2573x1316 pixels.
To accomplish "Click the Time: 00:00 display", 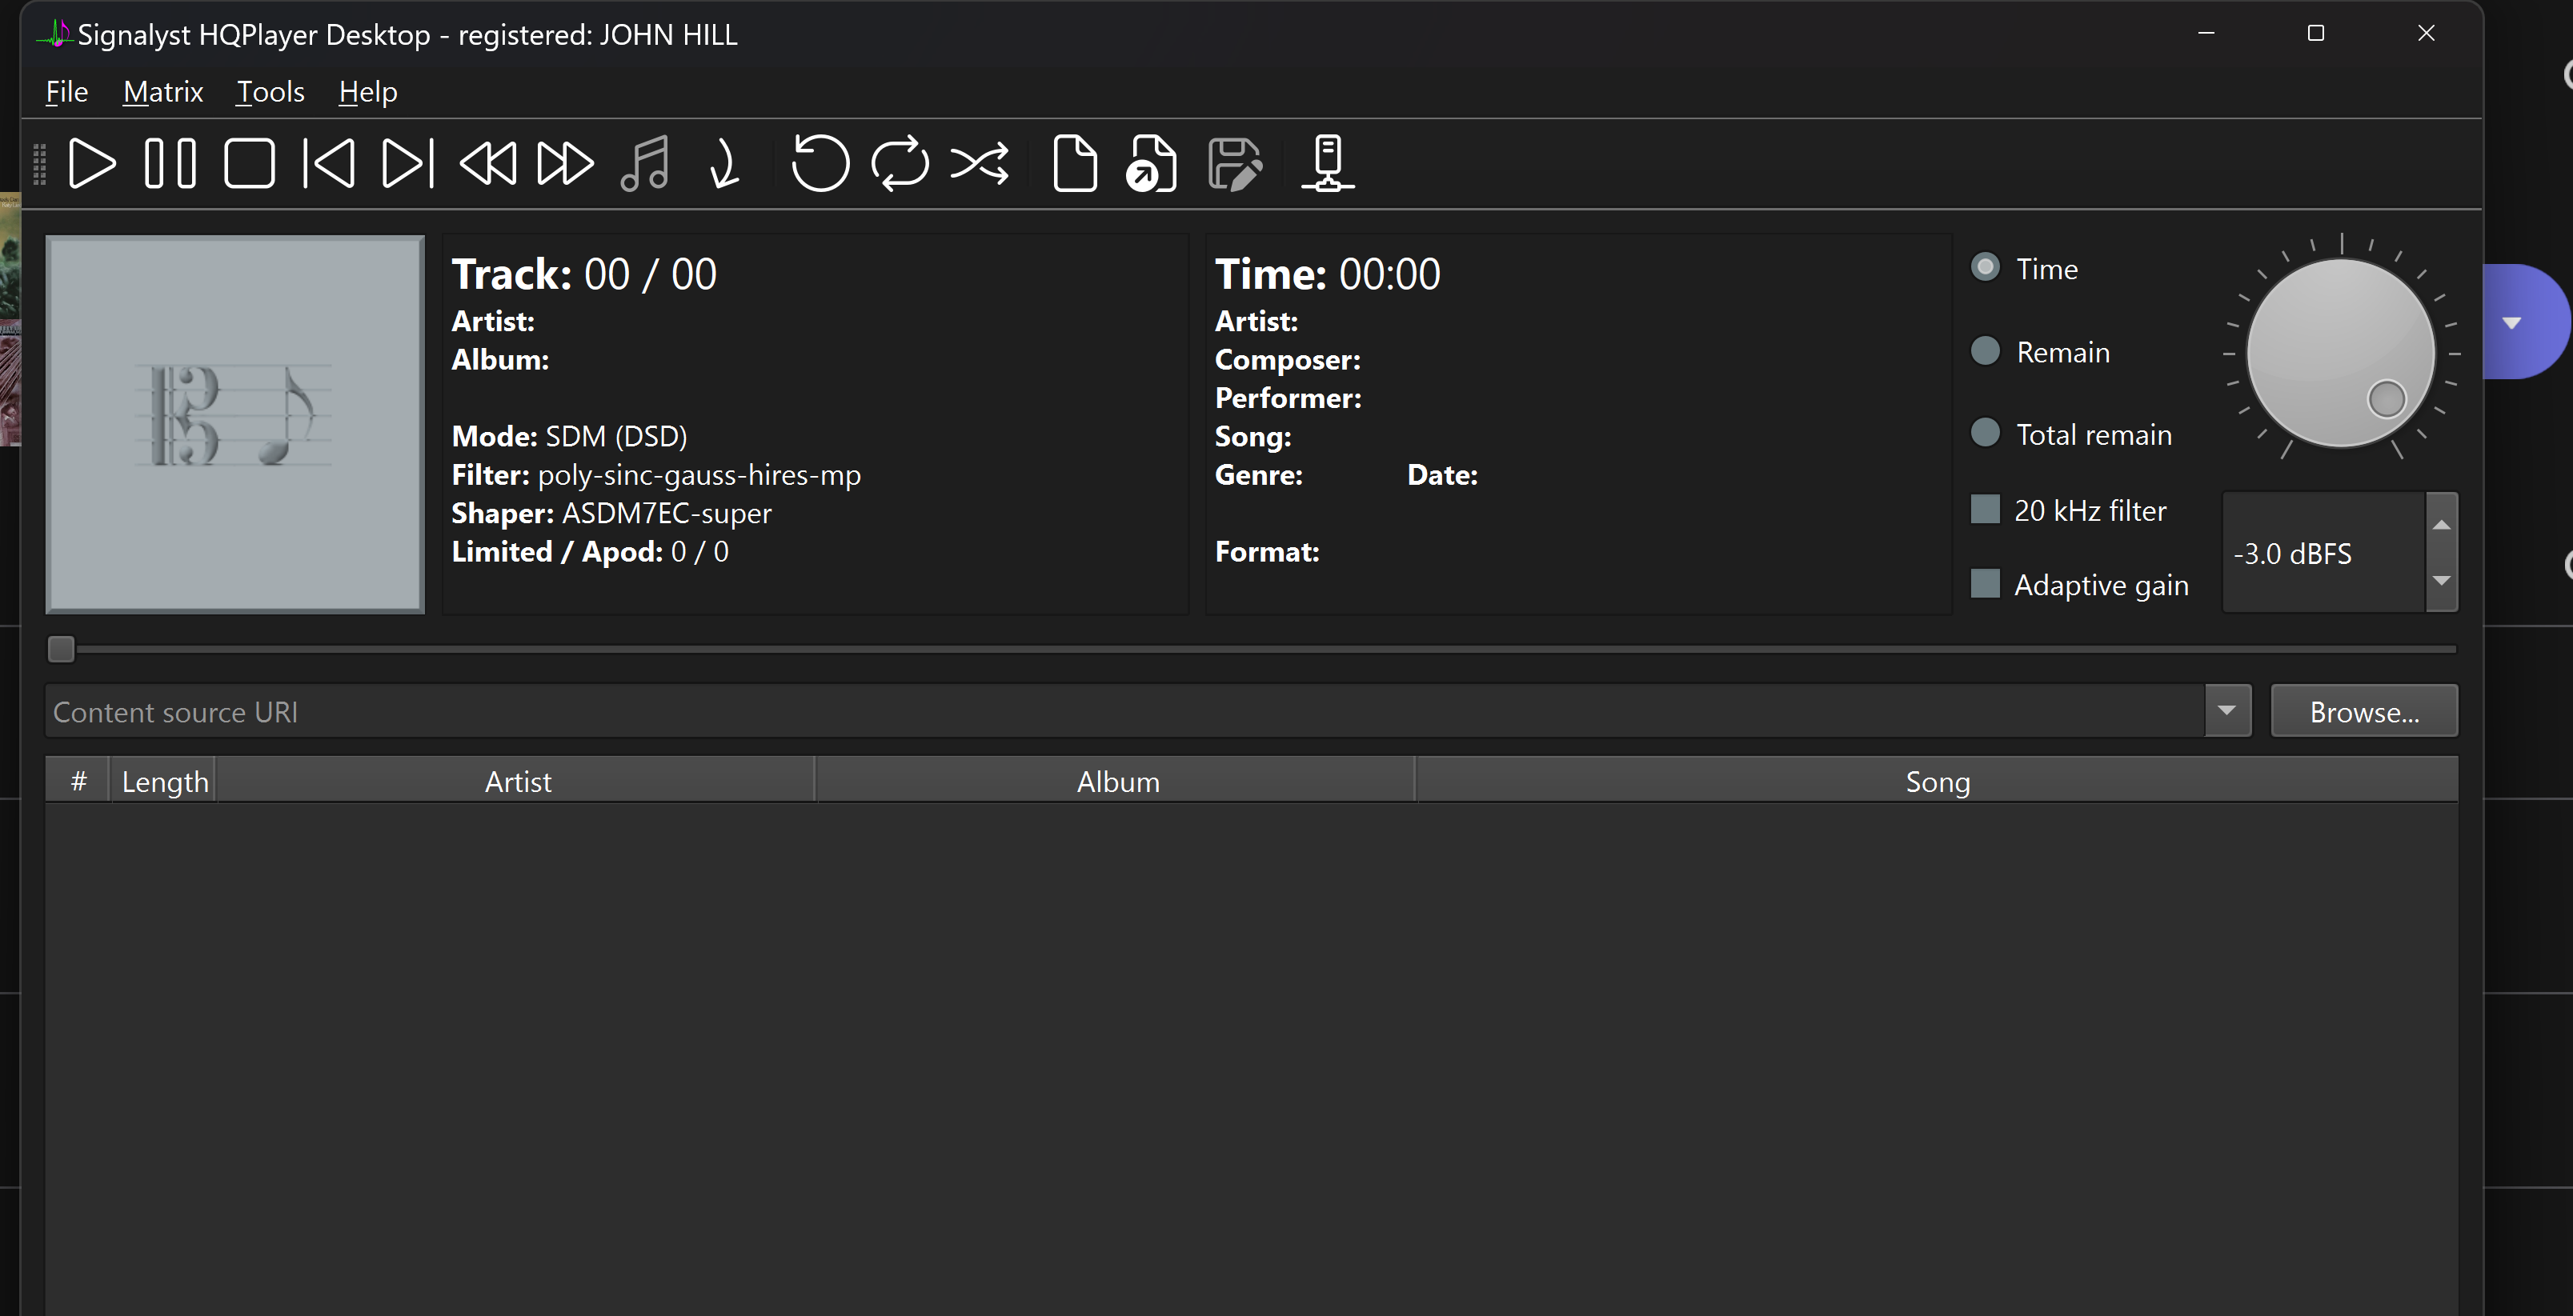I will pyautogui.click(x=1326, y=274).
